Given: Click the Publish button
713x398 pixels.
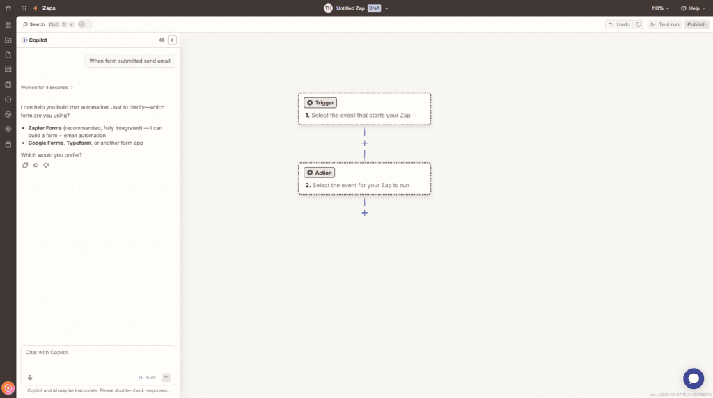Looking at the screenshot, I should [x=696, y=24].
